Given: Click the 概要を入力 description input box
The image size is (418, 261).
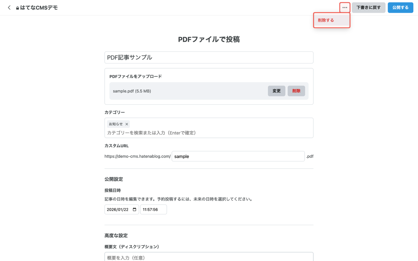Looking at the screenshot, I should click(x=209, y=257).
